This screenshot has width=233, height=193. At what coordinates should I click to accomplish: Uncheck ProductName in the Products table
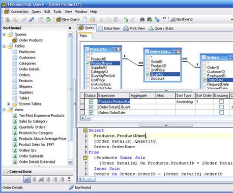88,63
